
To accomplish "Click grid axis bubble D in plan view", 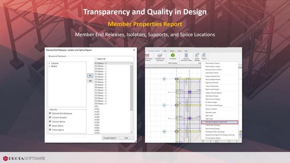I will 164,79.
